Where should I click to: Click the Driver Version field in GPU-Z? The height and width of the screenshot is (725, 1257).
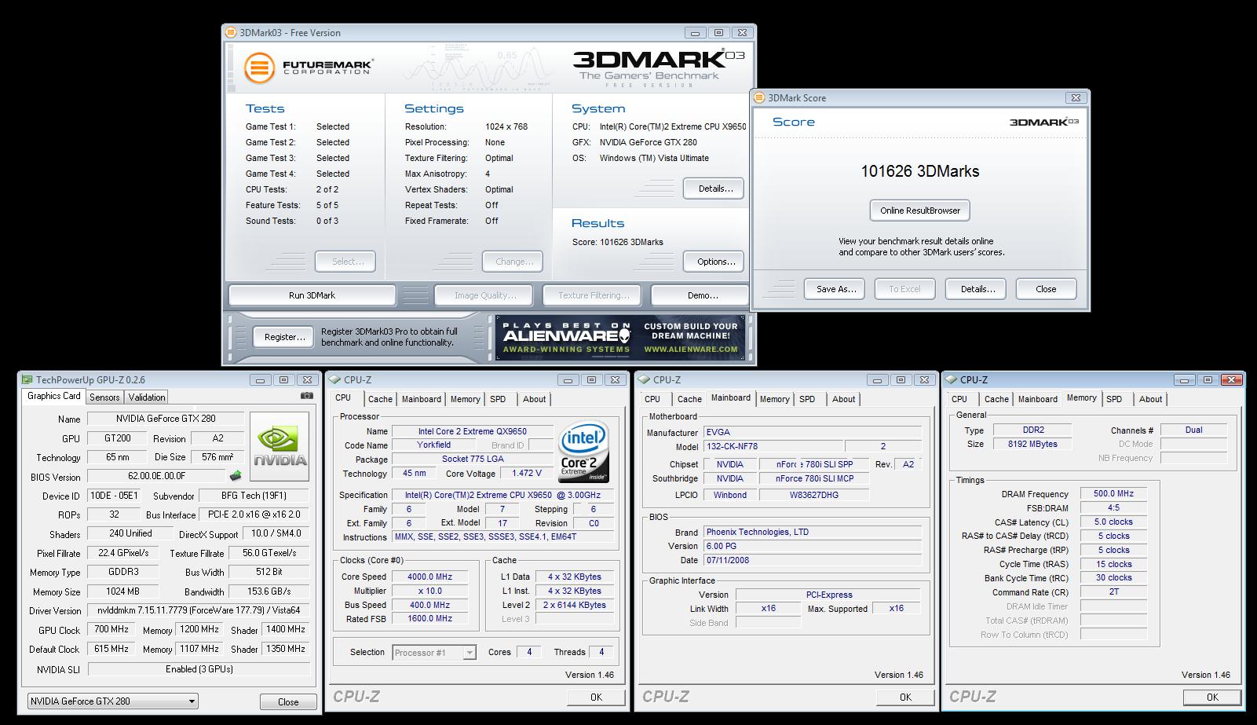(199, 610)
